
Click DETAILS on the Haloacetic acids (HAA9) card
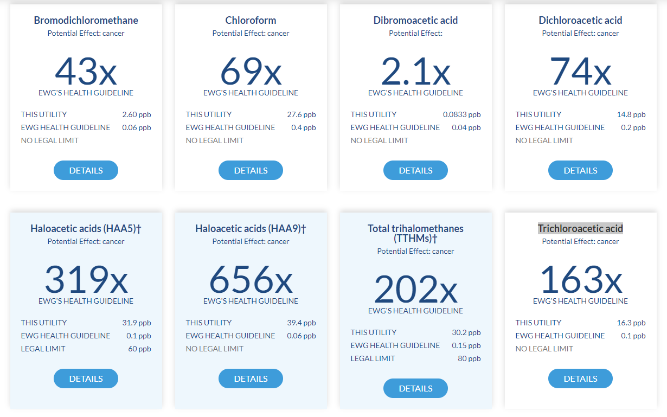tap(251, 378)
